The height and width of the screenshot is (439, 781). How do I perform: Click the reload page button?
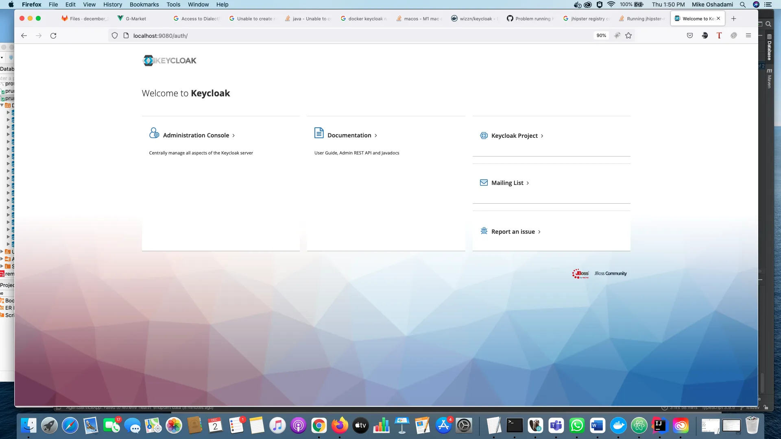(53, 36)
